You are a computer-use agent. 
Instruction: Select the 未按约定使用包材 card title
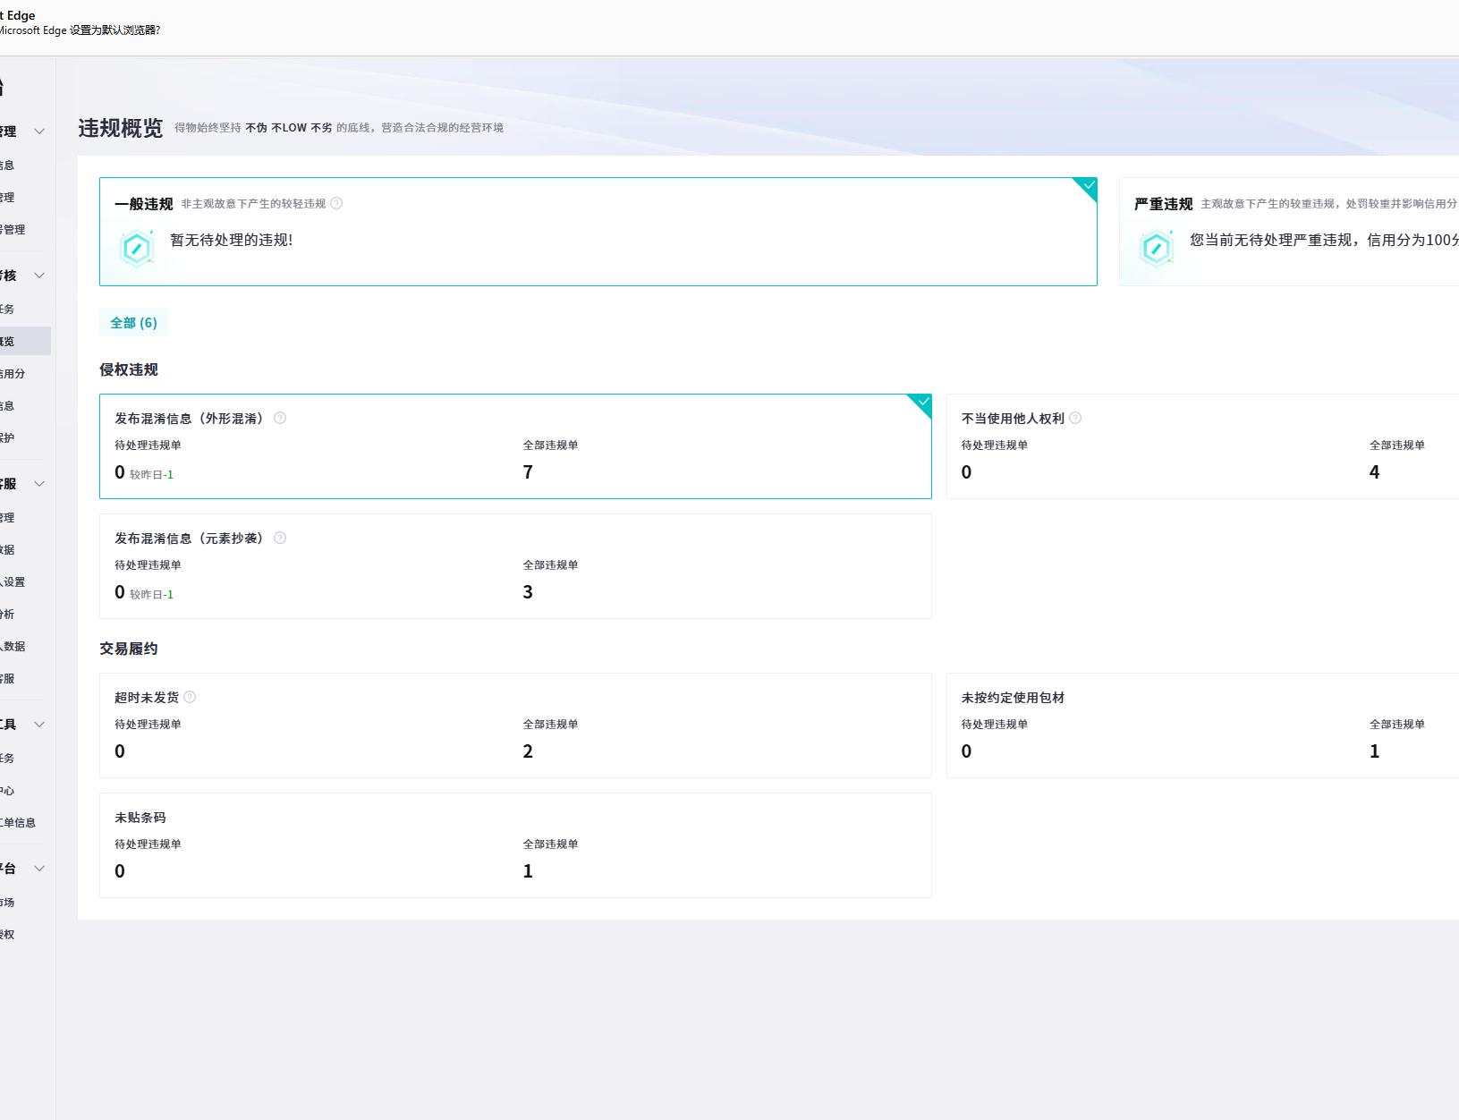click(1013, 698)
